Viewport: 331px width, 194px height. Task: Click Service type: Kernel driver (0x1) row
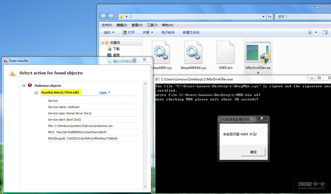[x=94, y=113]
